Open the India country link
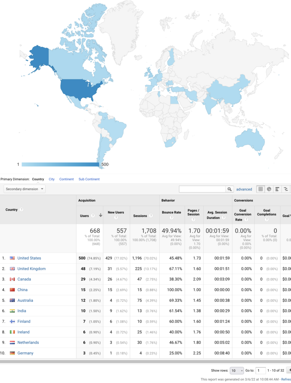291x383 pixels. coord(22,311)
